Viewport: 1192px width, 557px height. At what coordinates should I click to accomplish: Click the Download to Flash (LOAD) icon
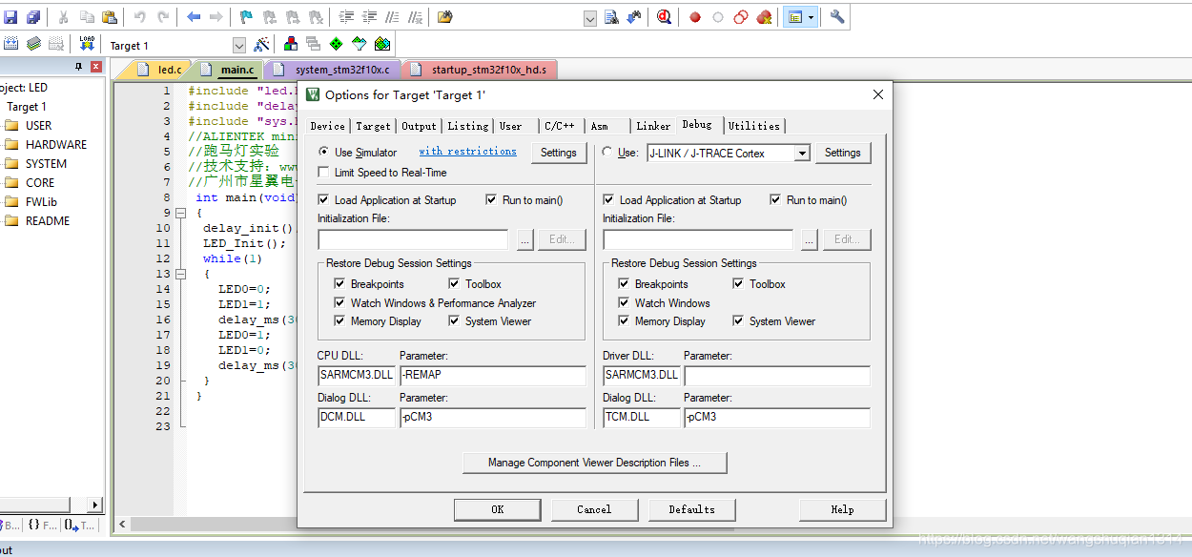88,43
